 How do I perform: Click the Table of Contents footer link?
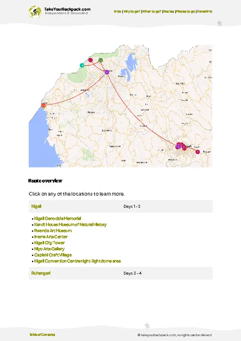43,335
